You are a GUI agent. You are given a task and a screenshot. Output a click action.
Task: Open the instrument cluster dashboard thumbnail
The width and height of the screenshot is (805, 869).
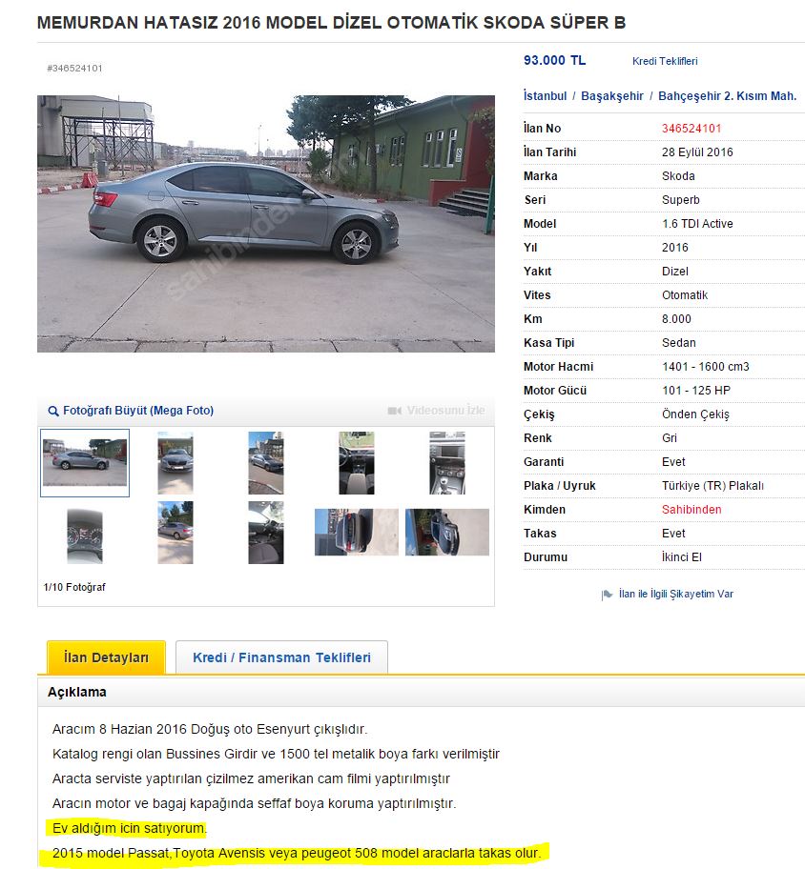(85, 536)
